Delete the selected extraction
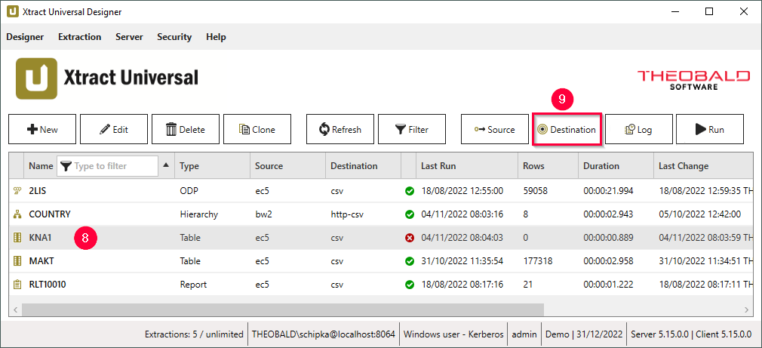762x348 pixels. 186,129
